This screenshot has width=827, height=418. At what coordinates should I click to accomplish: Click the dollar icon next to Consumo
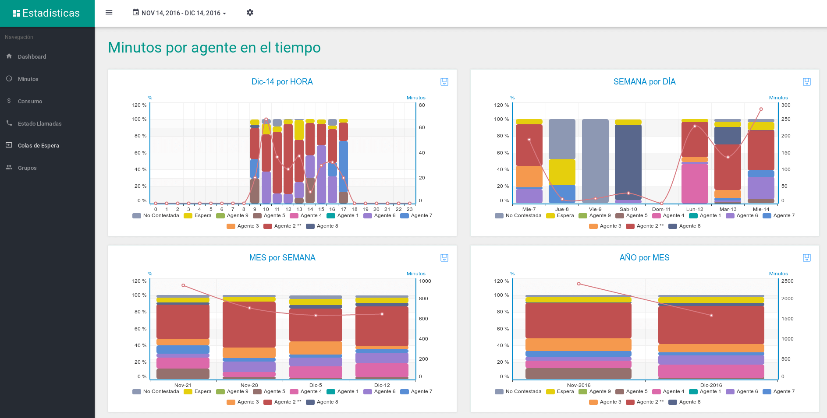pos(9,101)
